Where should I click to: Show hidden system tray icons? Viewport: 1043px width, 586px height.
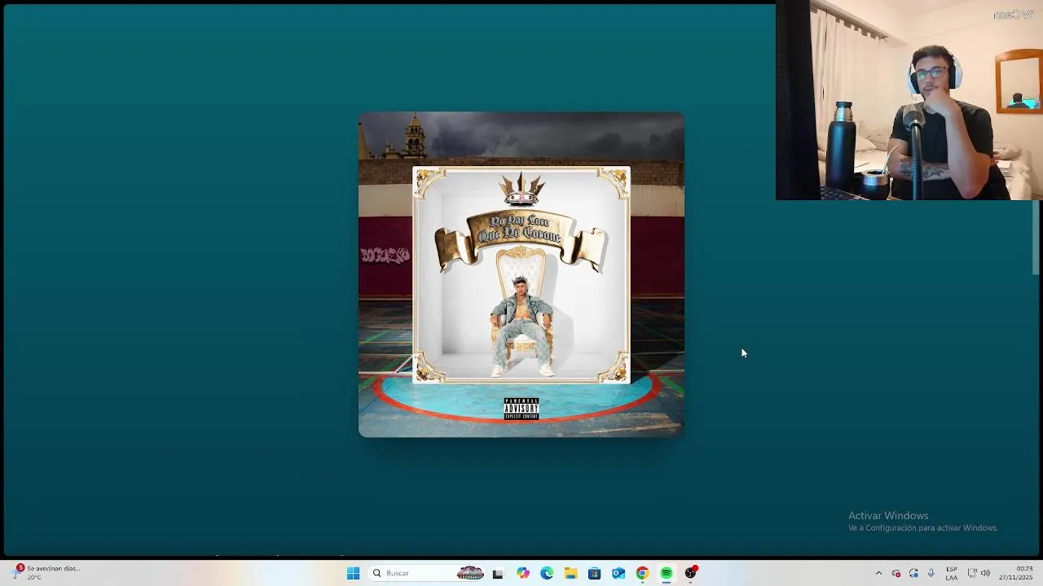tap(878, 573)
